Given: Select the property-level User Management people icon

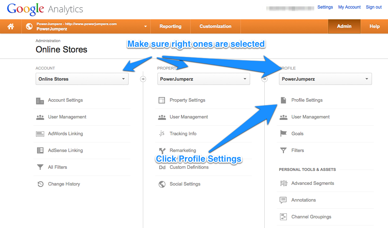Looking at the screenshot, I should (162, 117).
